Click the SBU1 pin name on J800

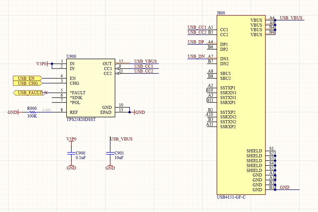pyautogui.click(x=225, y=73)
